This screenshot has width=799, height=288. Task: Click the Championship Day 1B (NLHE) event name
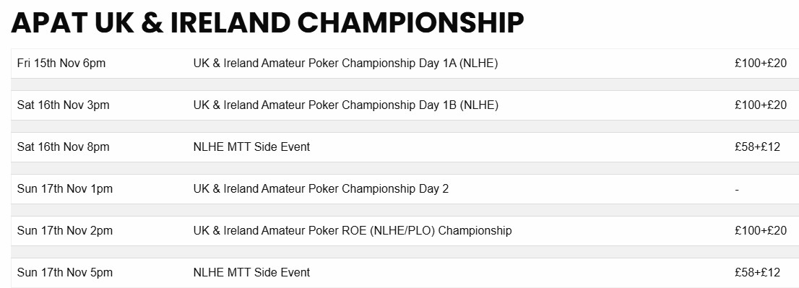point(345,105)
